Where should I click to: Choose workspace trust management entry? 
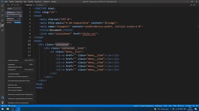pos(21,99)
